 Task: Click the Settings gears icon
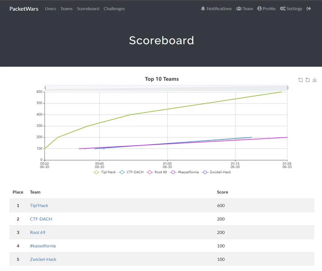tap(283, 9)
